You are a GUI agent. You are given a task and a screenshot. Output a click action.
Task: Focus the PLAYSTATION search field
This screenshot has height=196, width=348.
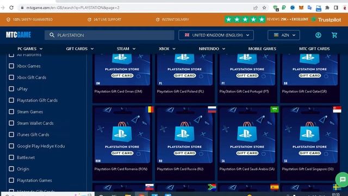pos(109,35)
